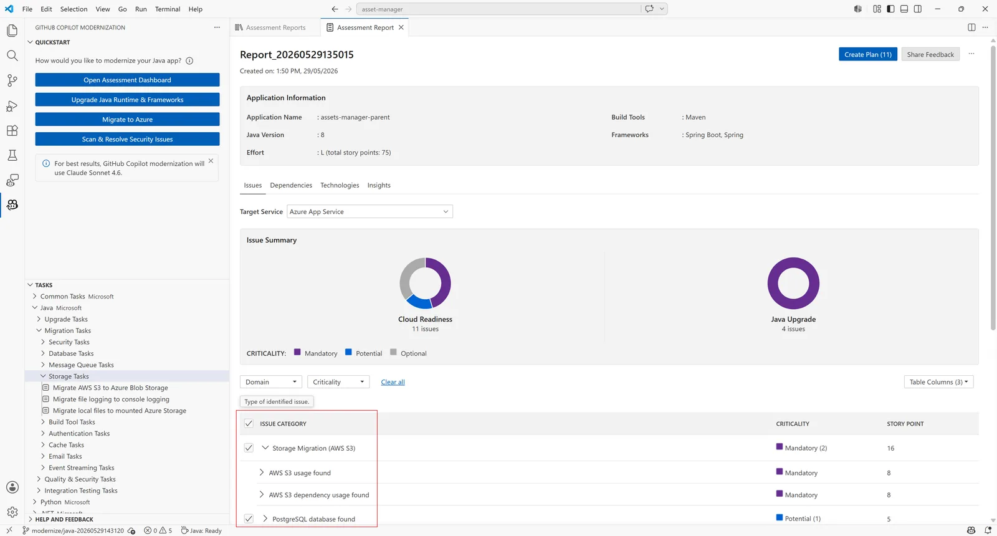Image resolution: width=997 pixels, height=536 pixels.
Task: Collapse the Storage Migration (AWS S3) row
Action: [x=265, y=448]
